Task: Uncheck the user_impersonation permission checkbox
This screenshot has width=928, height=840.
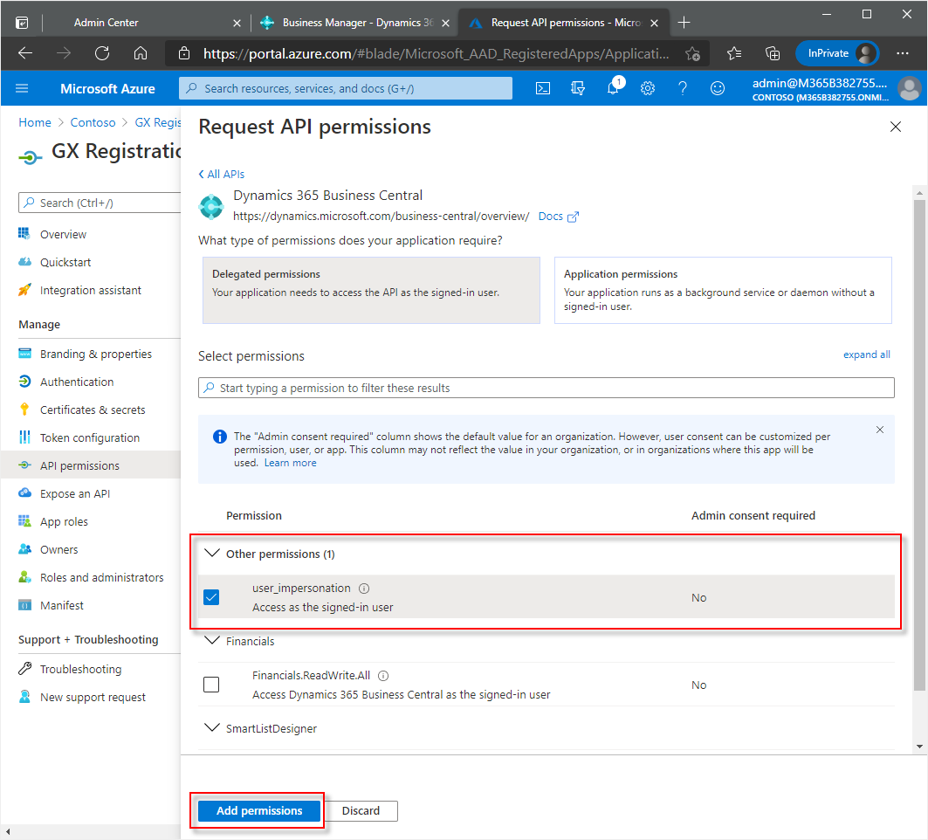Action: point(211,597)
